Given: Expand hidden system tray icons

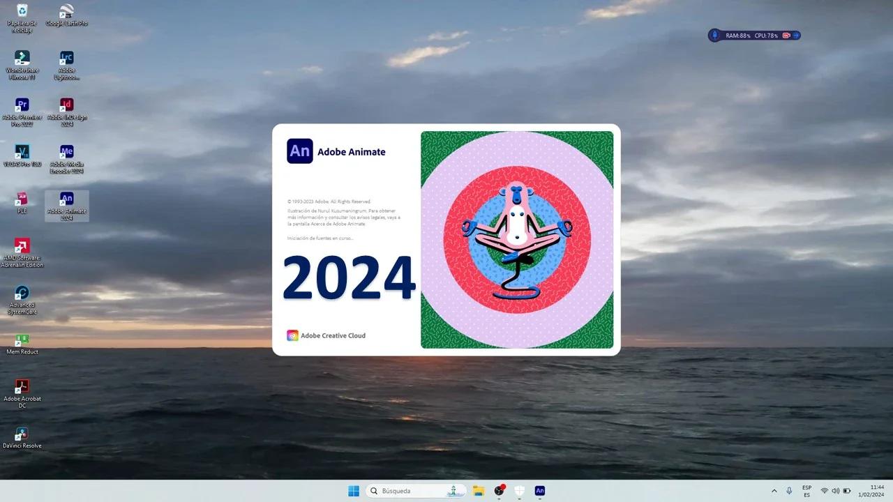Looking at the screenshot, I should point(774,491).
